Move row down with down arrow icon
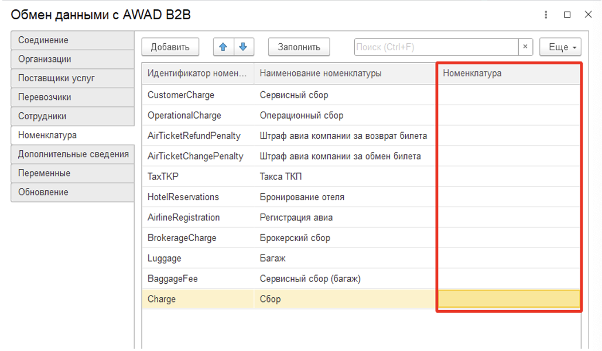 [x=244, y=47]
